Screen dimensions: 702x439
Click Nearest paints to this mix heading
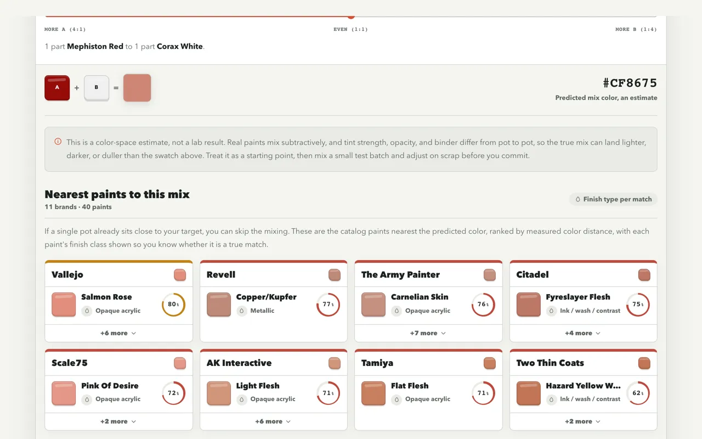coord(117,194)
